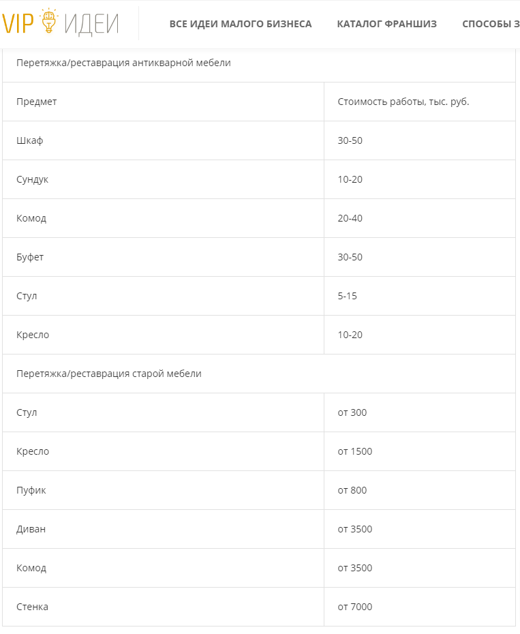The width and height of the screenshot is (520, 634).
Task: Click the старой мебели section heading row
Action: click(109, 374)
